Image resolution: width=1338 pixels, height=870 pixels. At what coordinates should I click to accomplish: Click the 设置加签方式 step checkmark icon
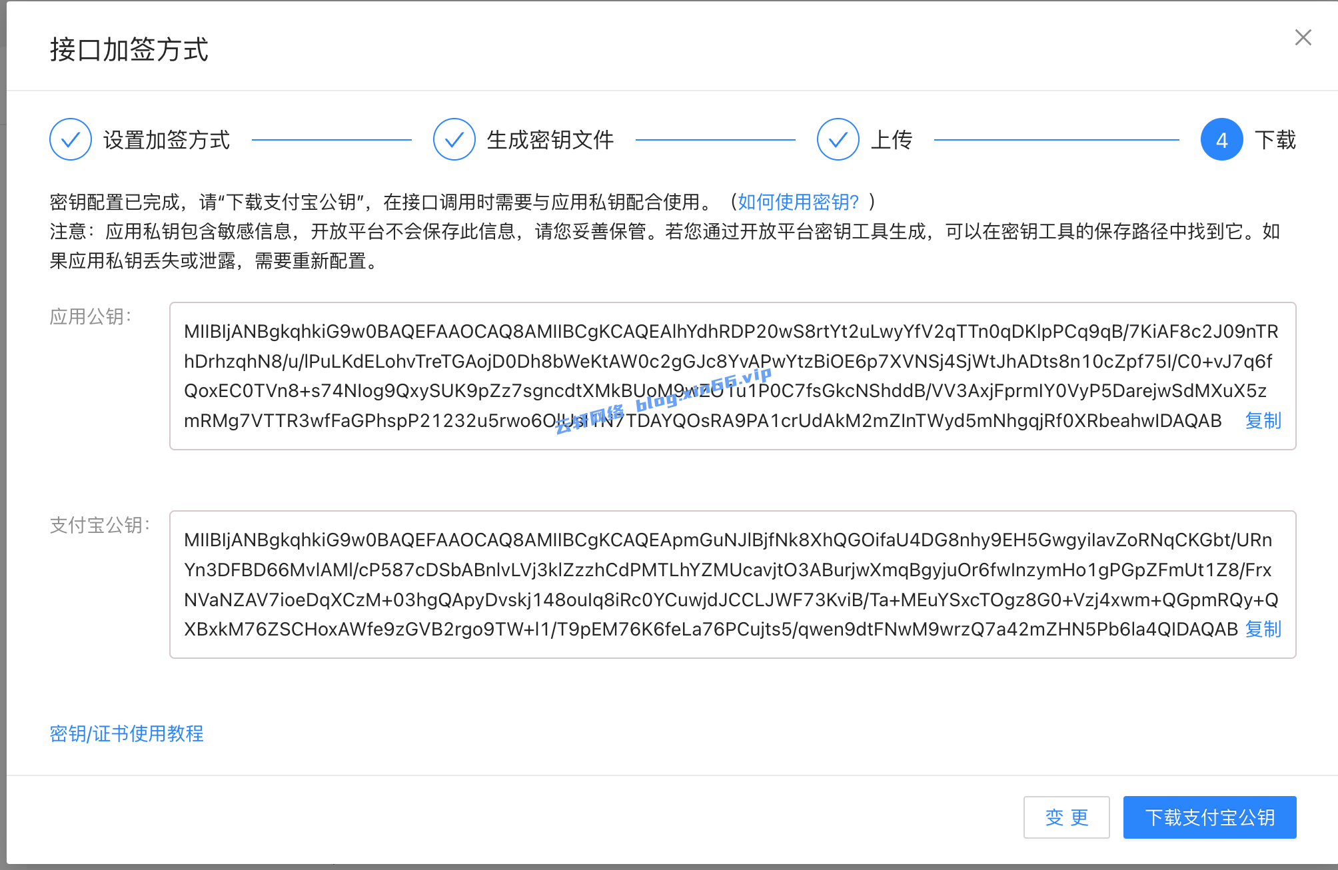click(71, 140)
